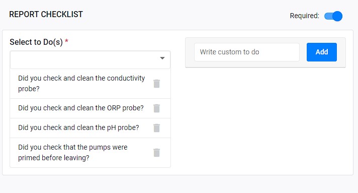Click the Select to Do(s) field label
The height and width of the screenshot is (193, 358).
(x=36, y=42)
